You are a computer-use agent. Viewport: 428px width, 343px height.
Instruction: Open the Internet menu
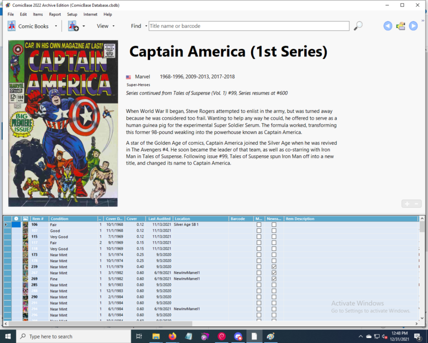coord(90,14)
